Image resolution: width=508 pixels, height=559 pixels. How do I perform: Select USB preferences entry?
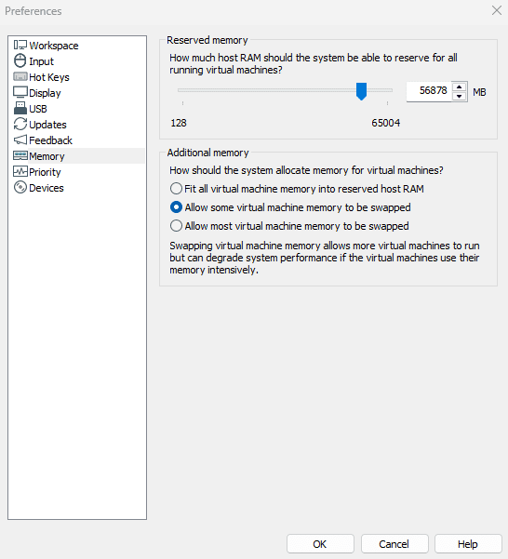coord(38,109)
